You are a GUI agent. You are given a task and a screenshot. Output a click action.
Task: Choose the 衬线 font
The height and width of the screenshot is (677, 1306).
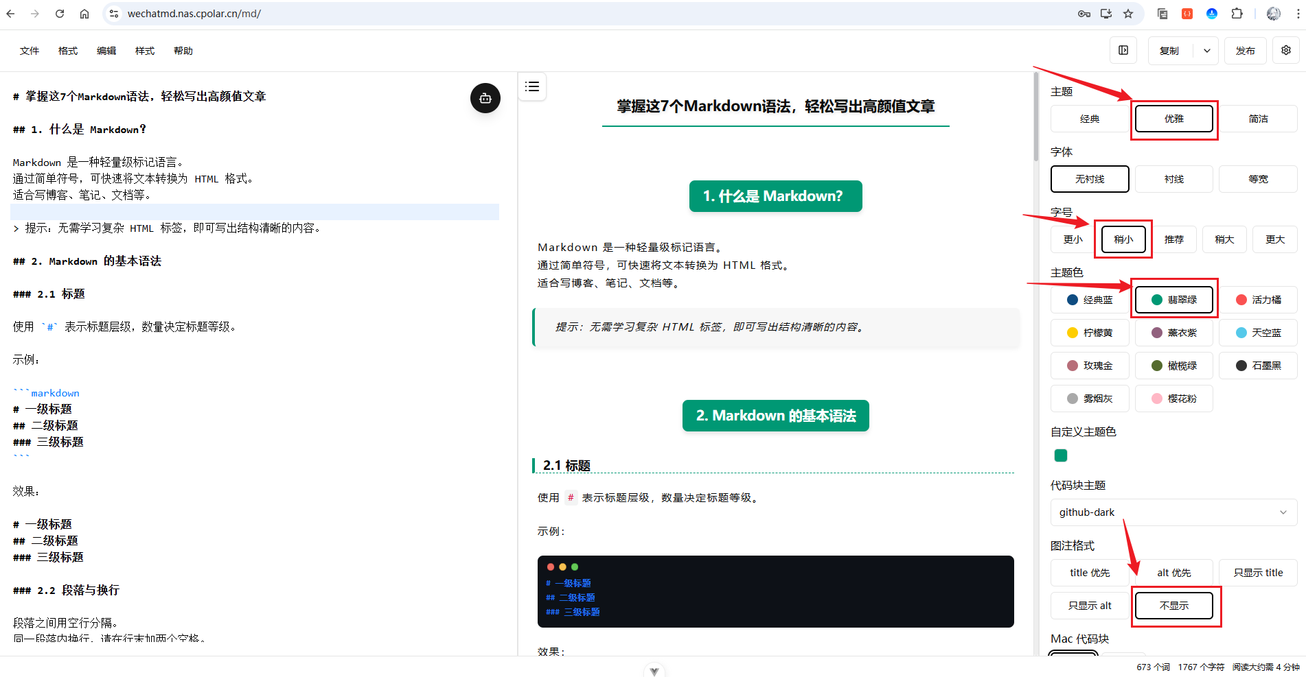click(1174, 179)
